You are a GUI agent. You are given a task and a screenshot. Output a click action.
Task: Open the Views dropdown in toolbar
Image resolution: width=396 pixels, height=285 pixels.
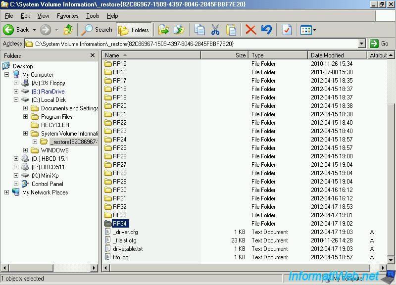308,30
